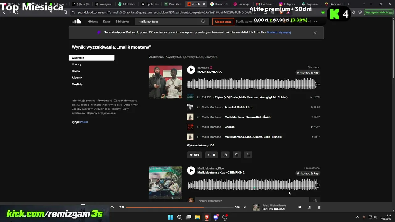This screenshot has height=222, width=395.
Task: Open the SoundCloud more options ellipsis menu
Action: (316, 22)
